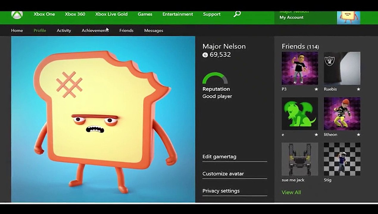Switch to the Activity tab
The width and height of the screenshot is (378, 214).
pyautogui.click(x=64, y=30)
